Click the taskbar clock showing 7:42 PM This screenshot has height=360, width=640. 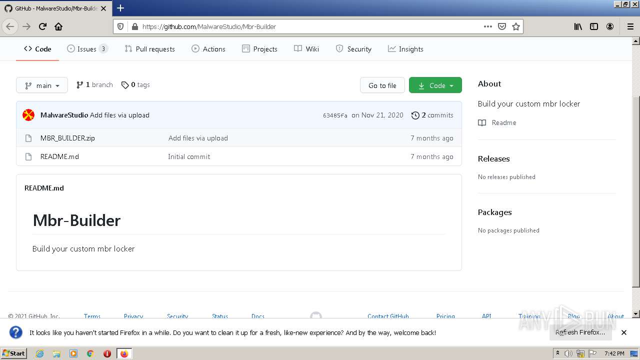click(x=614, y=353)
